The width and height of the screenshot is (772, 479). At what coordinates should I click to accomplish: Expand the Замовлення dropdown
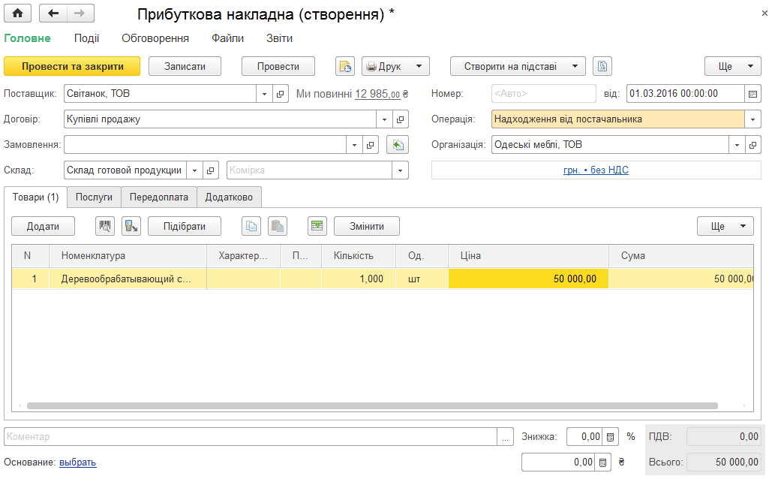(x=354, y=145)
